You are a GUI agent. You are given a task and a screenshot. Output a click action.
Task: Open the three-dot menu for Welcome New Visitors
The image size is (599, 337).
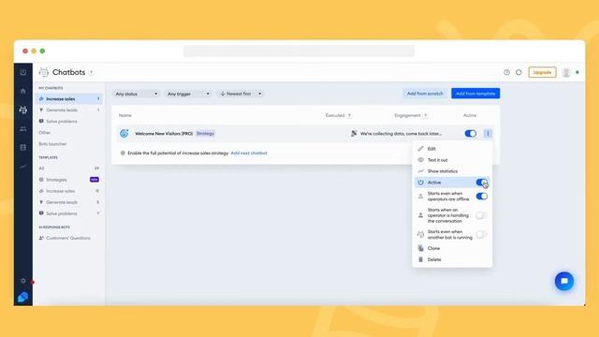[x=488, y=133]
